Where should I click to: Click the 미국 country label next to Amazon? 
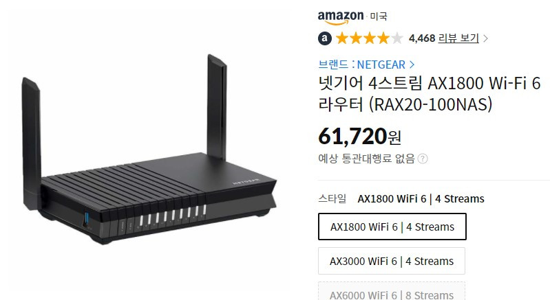click(379, 16)
